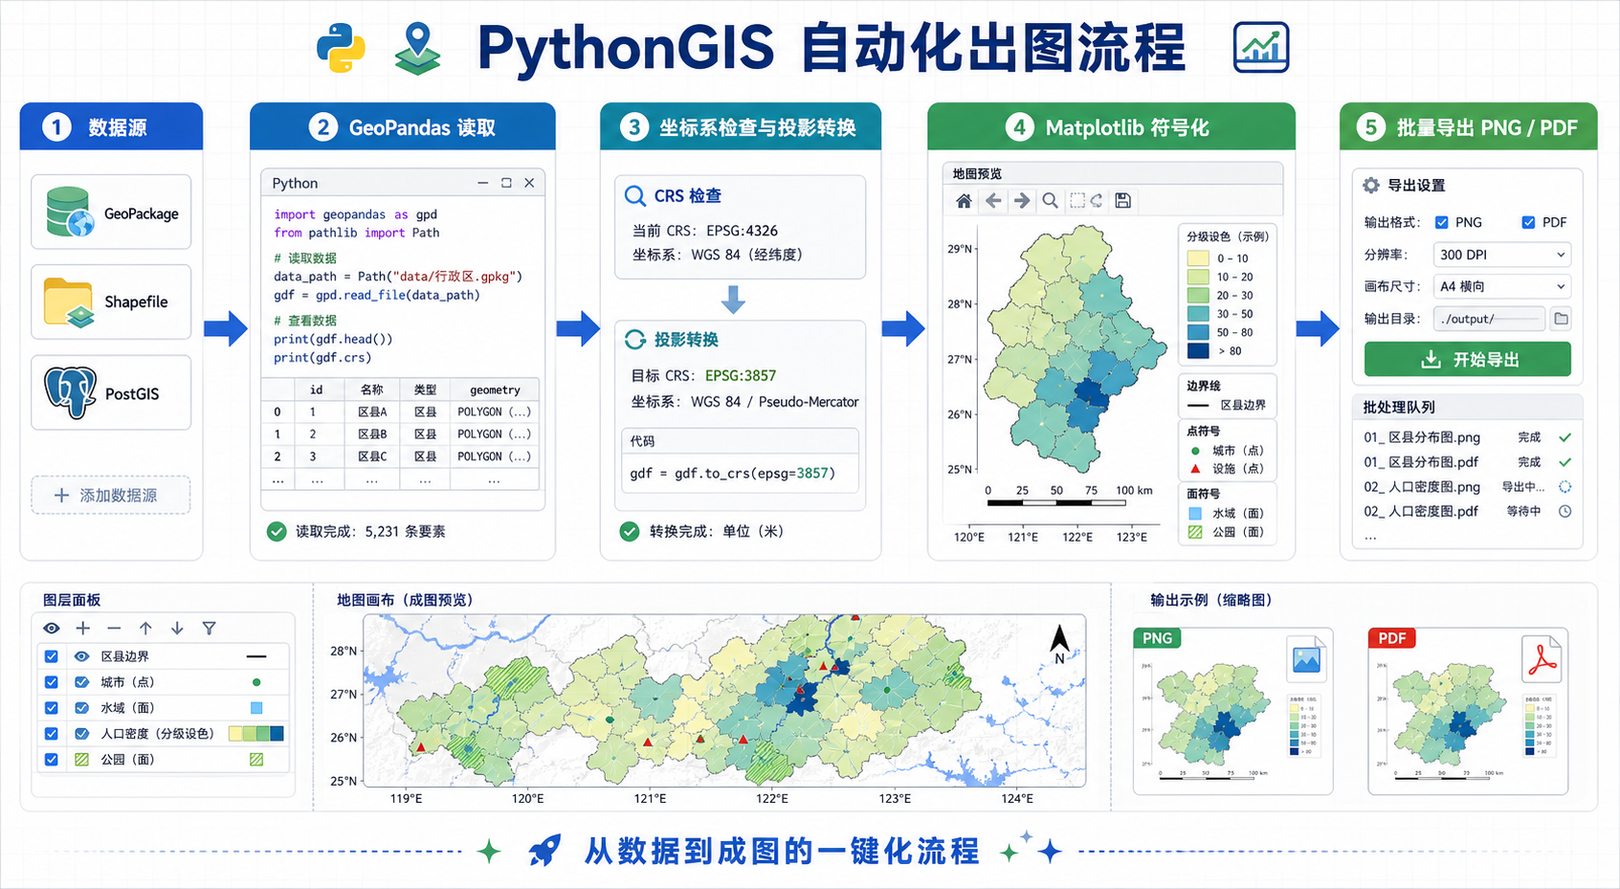This screenshot has width=1620, height=889.
Task: Toggle the PNG output format checkbox
Action: point(1441,223)
